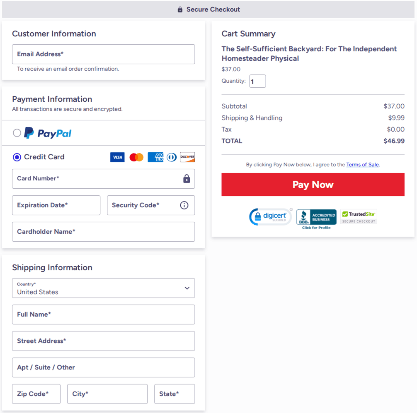Open the Country dropdown

tap(103, 288)
